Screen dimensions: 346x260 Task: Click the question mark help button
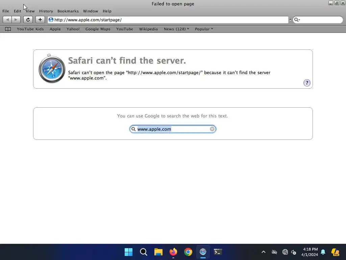tap(307, 83)
